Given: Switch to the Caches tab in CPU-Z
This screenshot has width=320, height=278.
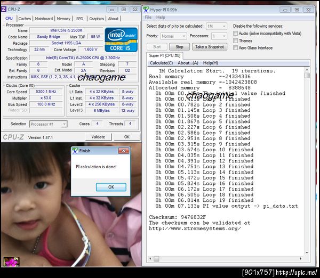Looking at the screenshot, I should pyautogui.click(x=25, y=19).
